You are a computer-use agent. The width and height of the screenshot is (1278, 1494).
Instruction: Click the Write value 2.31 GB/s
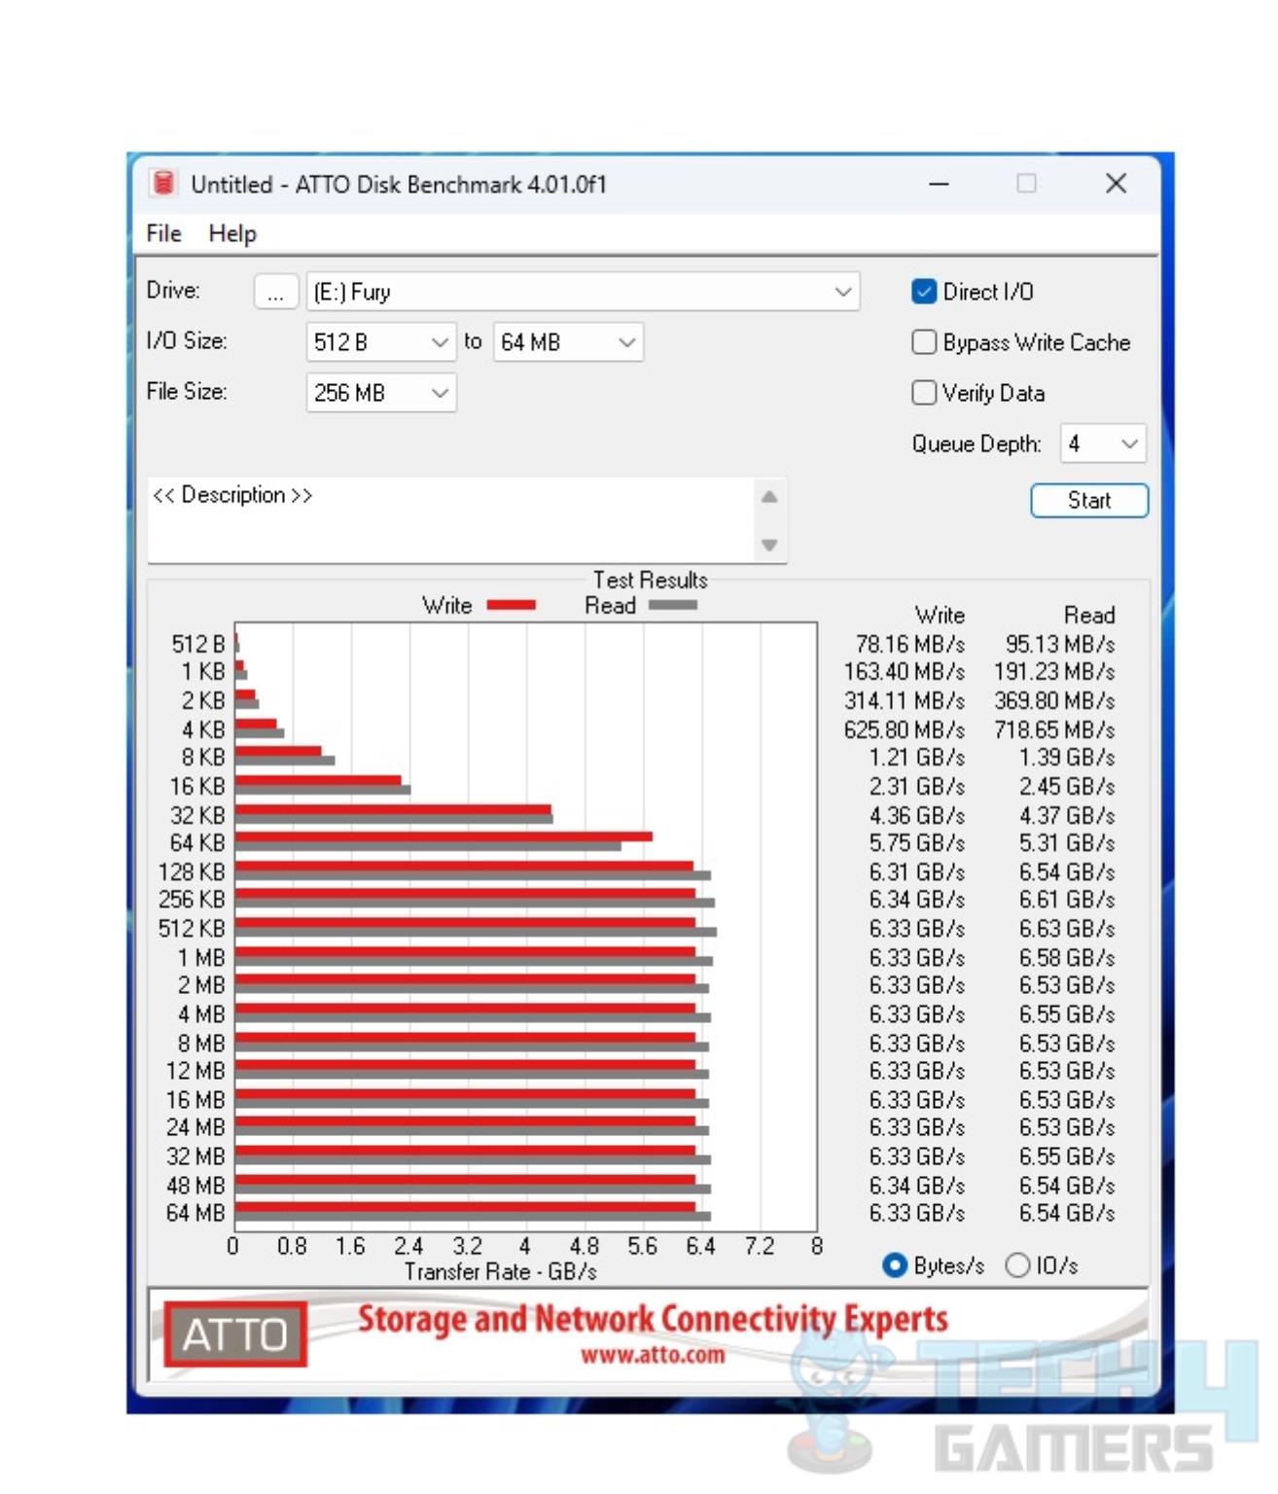point(917,787)
